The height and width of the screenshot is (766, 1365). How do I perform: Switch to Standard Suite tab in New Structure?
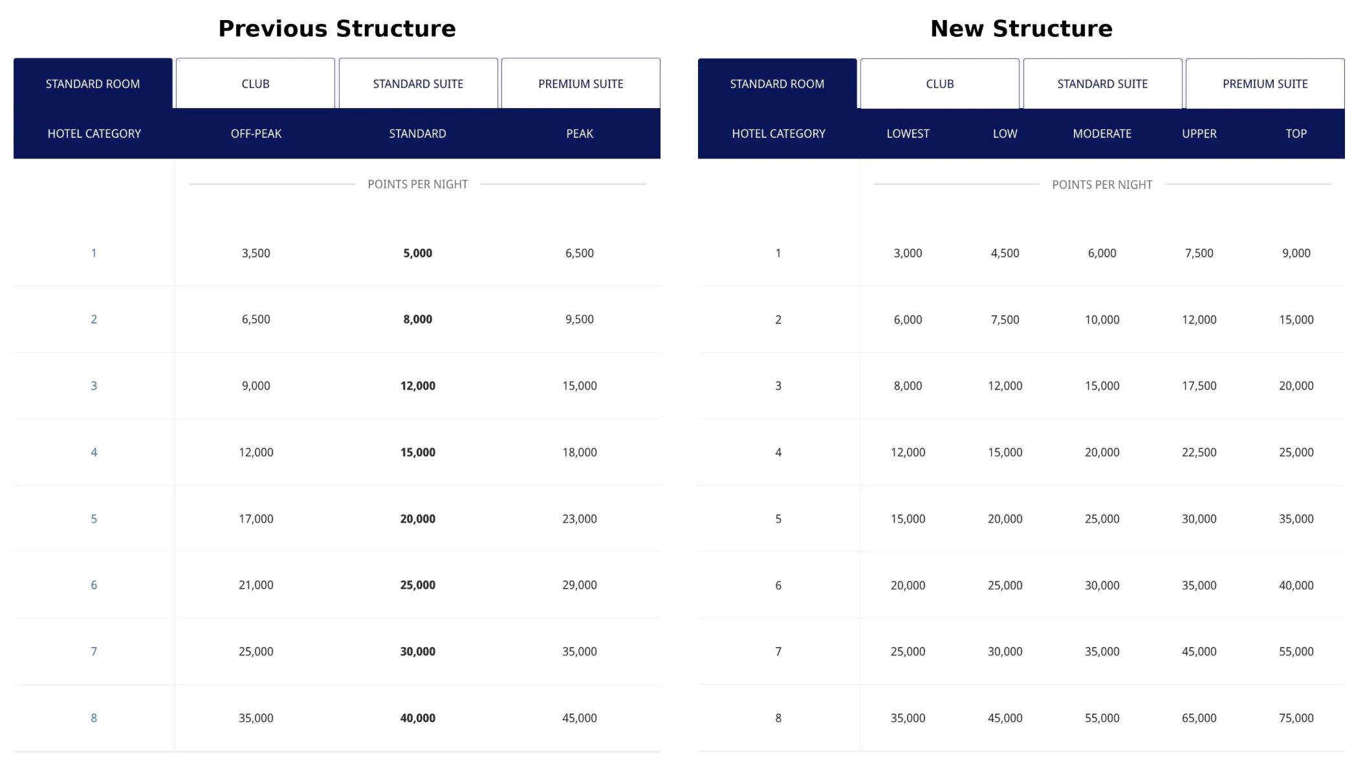click(1102, 83)
